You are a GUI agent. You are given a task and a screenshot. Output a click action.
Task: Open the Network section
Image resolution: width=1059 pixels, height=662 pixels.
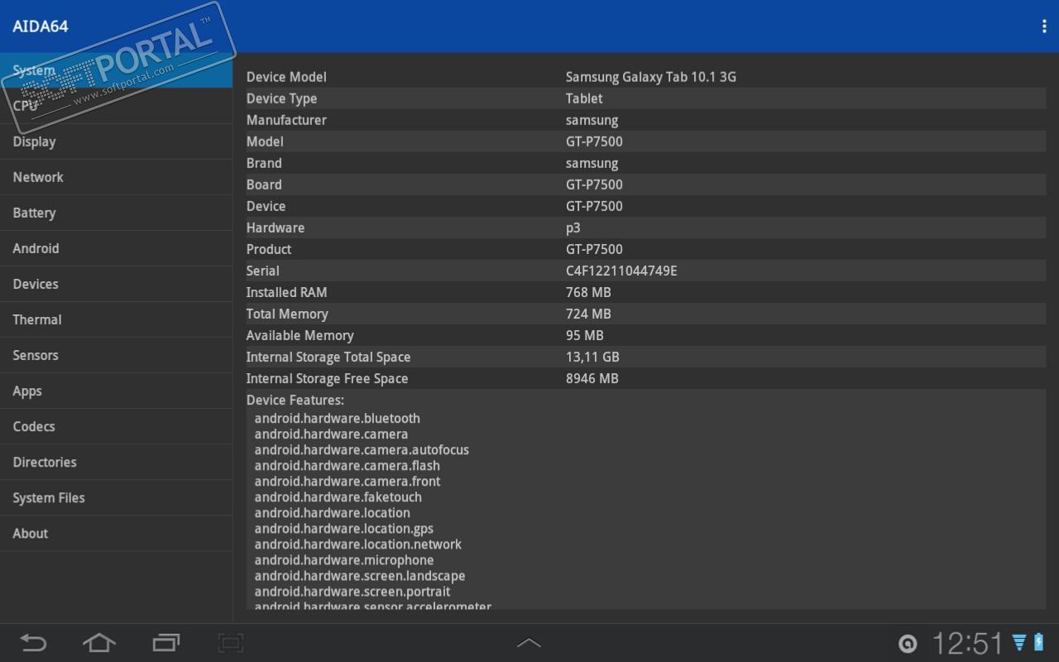116,177
